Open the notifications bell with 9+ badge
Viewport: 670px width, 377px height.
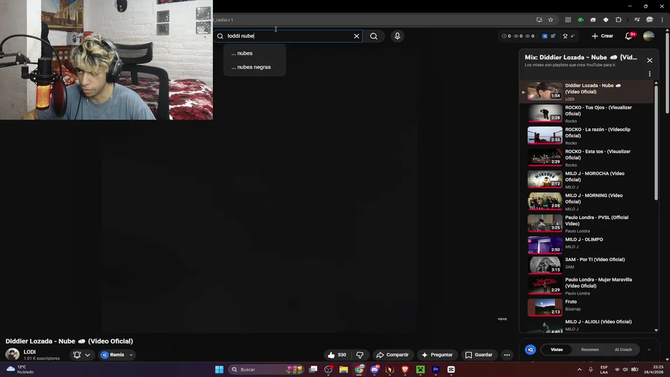pos(629,36)
